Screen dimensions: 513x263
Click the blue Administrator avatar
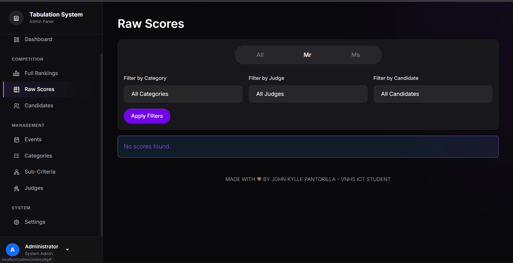(12, 250)
